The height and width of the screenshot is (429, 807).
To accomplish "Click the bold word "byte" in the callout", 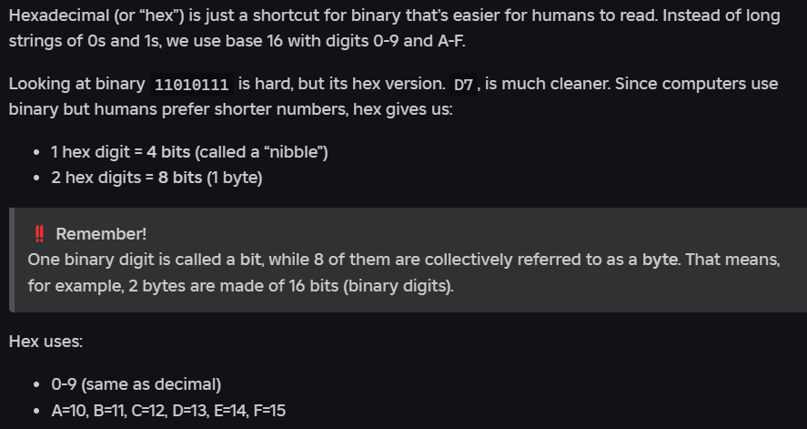I will point(660,260).
